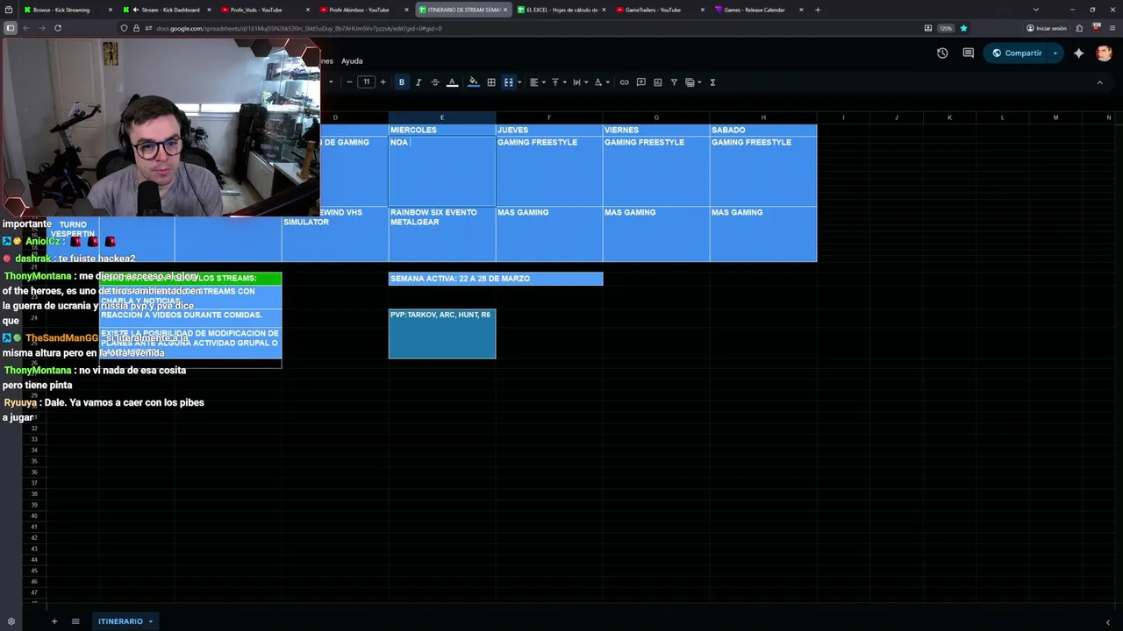This screenshot has width=1123, height=631.
Task: Click the insert link icon
Action: [625, 82]
